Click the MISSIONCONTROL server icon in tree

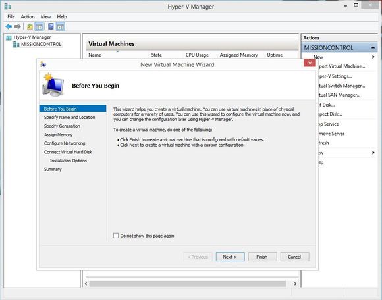click(16, 44)
